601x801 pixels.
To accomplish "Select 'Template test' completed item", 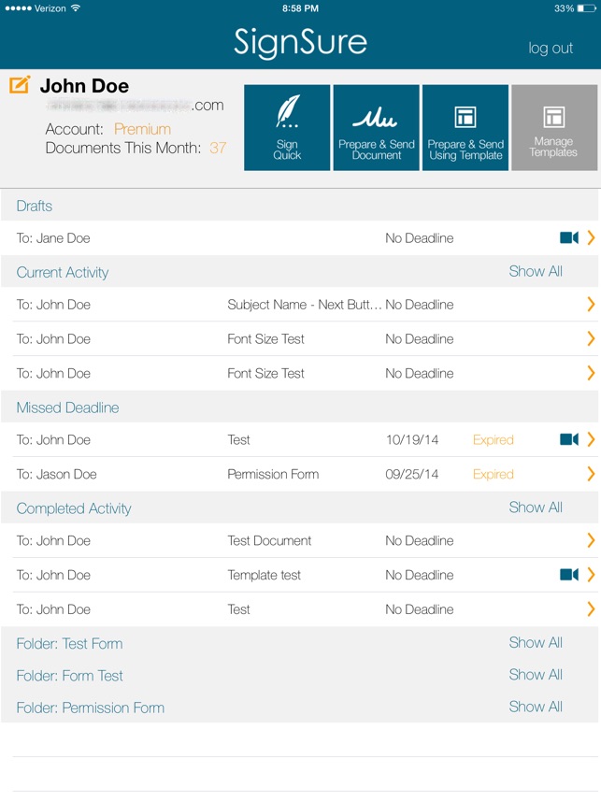I will (264, 575).
